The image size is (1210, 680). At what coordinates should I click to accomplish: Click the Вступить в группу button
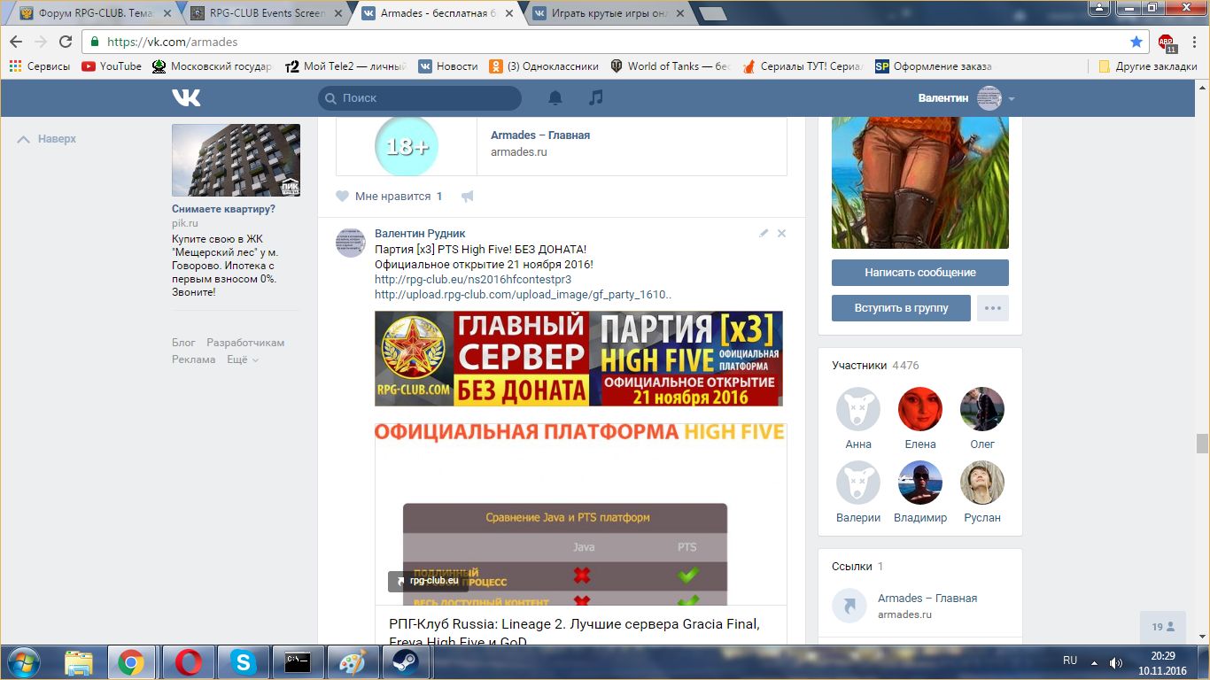[901, 308]
